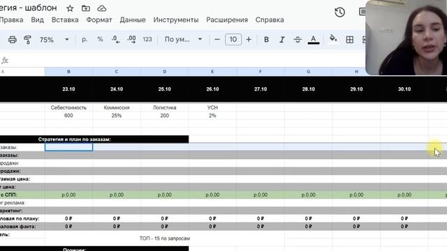Select the Комиссия label cell
447x251 pixels.
click(117, 107)
